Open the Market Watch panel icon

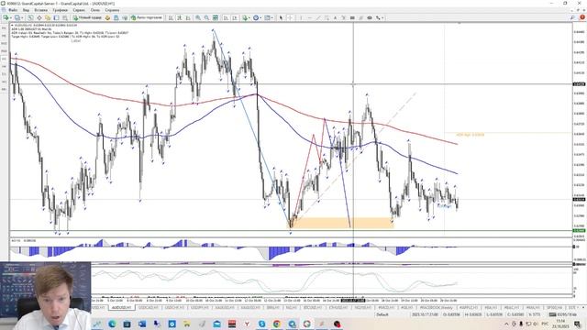click(30, 17)
